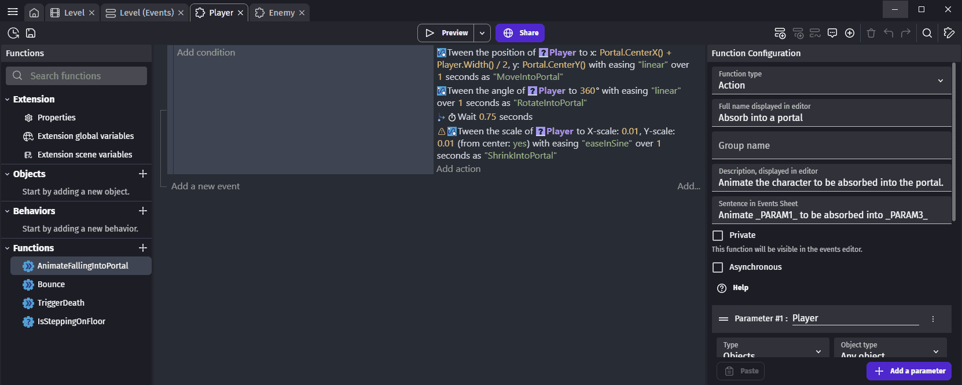Open extension settings puzzle-pencil icon
Image resolution: width=962 pixels, height=385 pixels.
click(949, 33)
